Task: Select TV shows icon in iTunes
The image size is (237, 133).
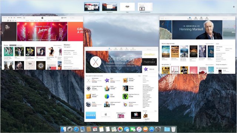Action: pyautogui.click(x=13, y=21)
